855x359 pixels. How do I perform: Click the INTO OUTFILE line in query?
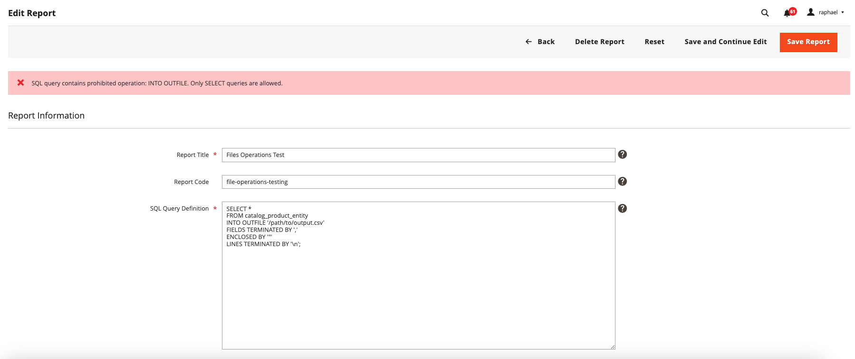pos(275,223)
